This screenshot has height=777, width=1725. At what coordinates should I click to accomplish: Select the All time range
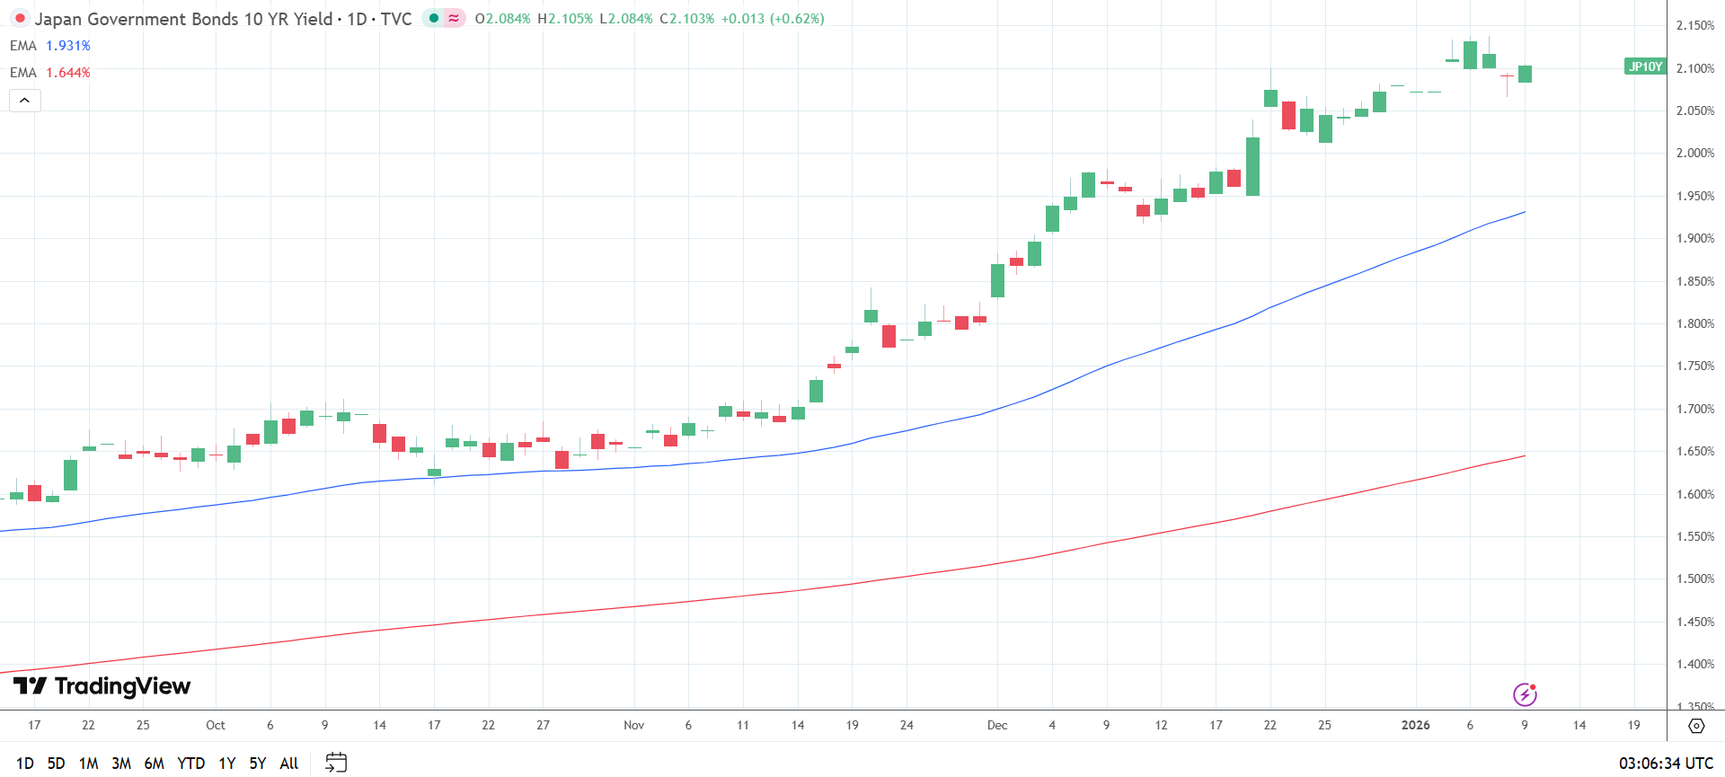click(x=289, y=764)
